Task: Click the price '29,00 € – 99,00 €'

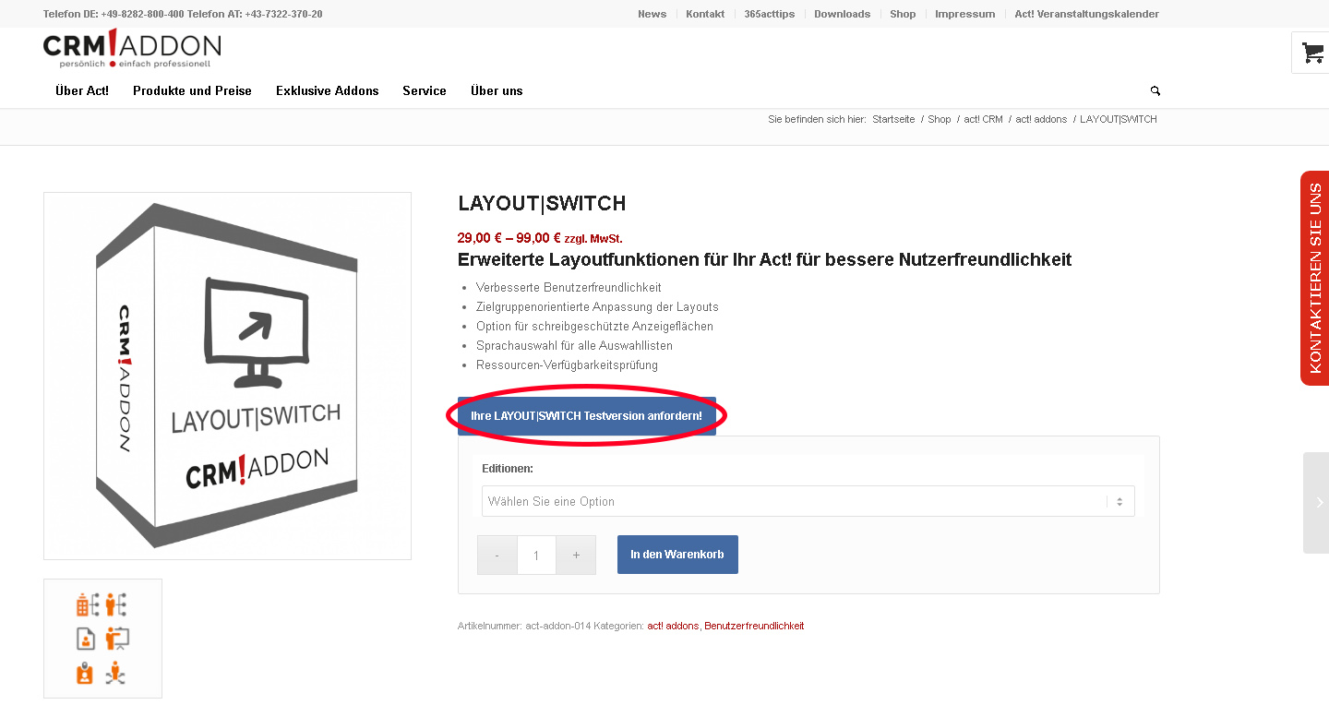Action: (x=509, y=238)
